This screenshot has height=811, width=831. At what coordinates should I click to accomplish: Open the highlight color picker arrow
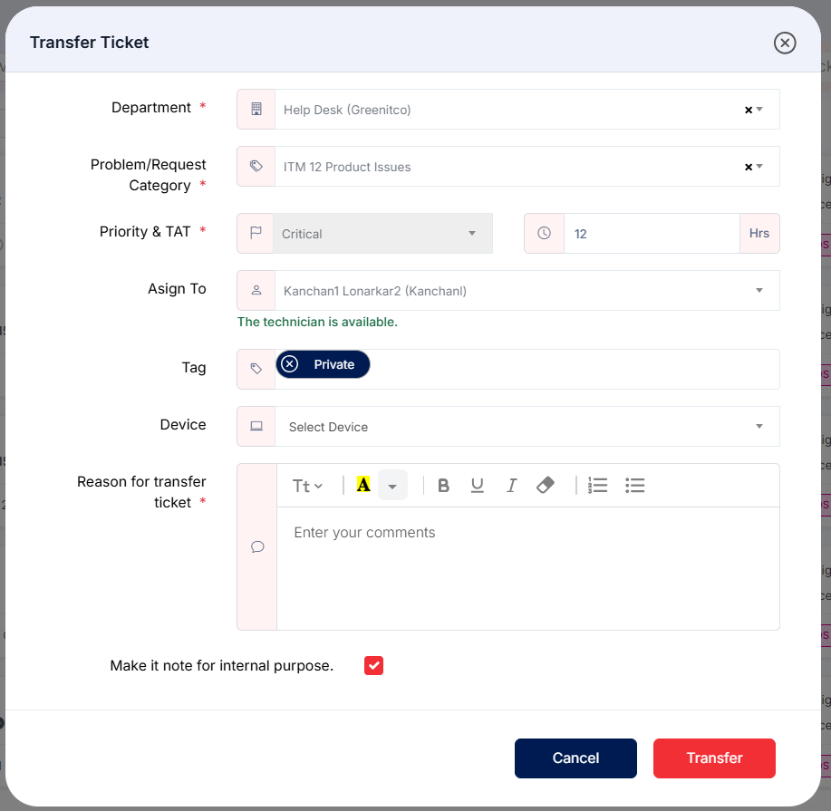pyautogui.click(x=392, y=486)
